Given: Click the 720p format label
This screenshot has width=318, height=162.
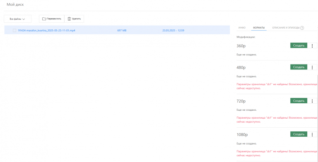Looking at the screenshot, I should pyautogui.click(x=241, y=101).
